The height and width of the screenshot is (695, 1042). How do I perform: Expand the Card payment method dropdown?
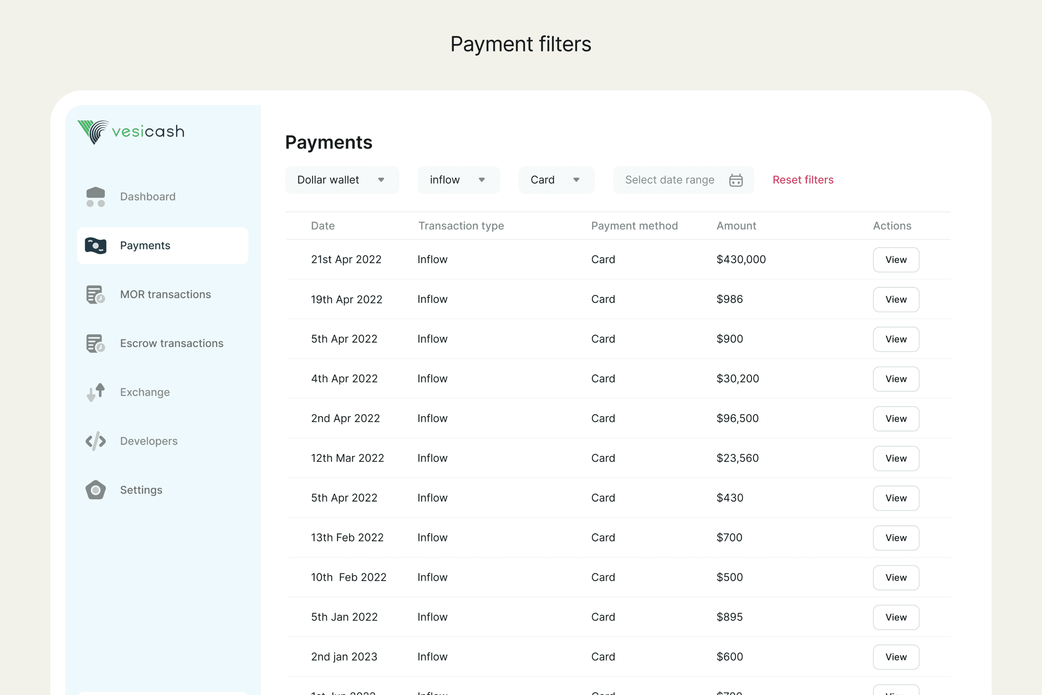click(x=556, y=180)
